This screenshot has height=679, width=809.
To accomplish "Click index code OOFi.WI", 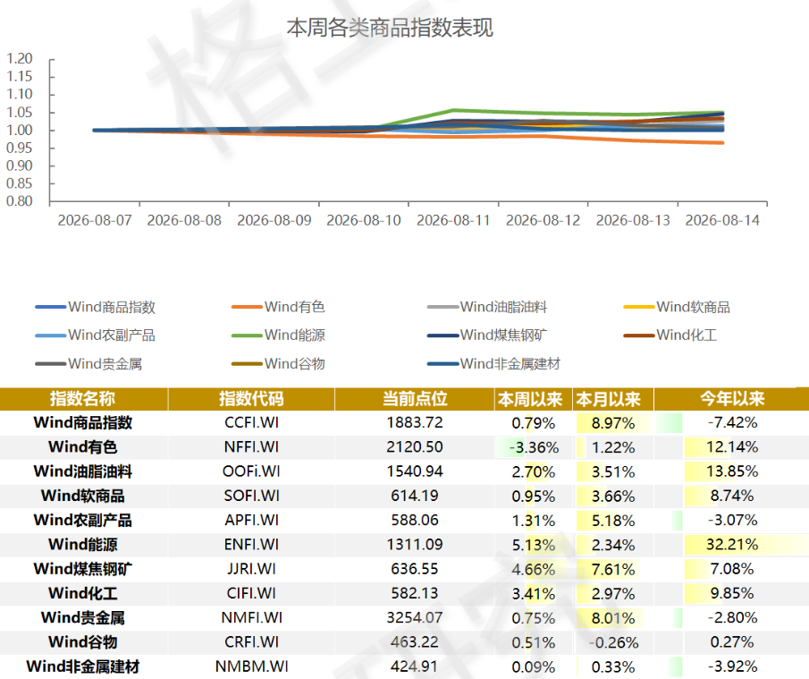I will coord(251,471).
